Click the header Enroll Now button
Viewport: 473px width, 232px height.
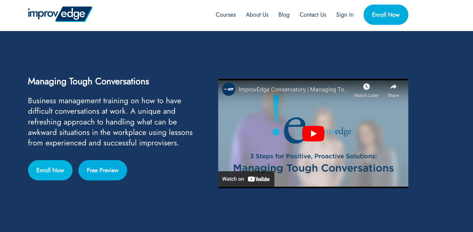(386, 15)
